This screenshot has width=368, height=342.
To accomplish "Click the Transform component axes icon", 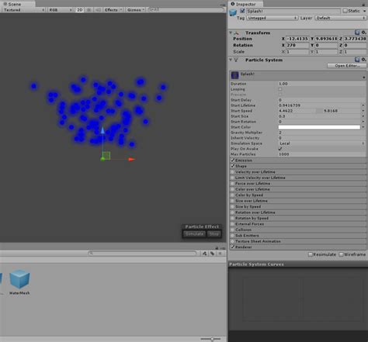I will click(236, 33).
